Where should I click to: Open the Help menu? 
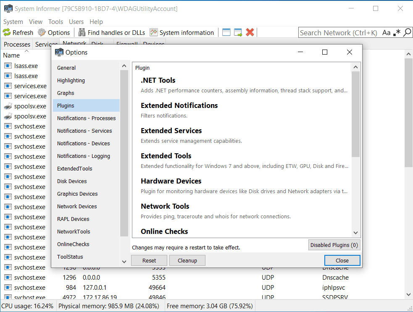point(96,21)
